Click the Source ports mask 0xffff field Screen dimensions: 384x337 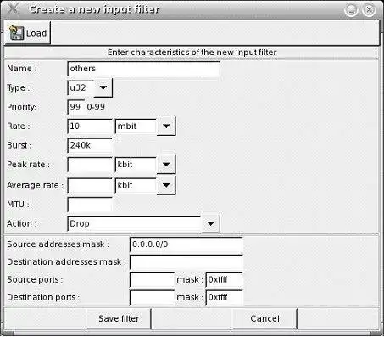tap(224, 280)
